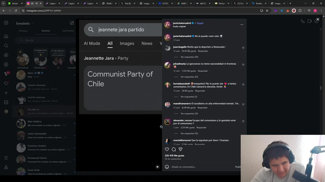325x182 pixels.
Task: Click the comment bubble icon under the post
Action: tap(174, 149)
